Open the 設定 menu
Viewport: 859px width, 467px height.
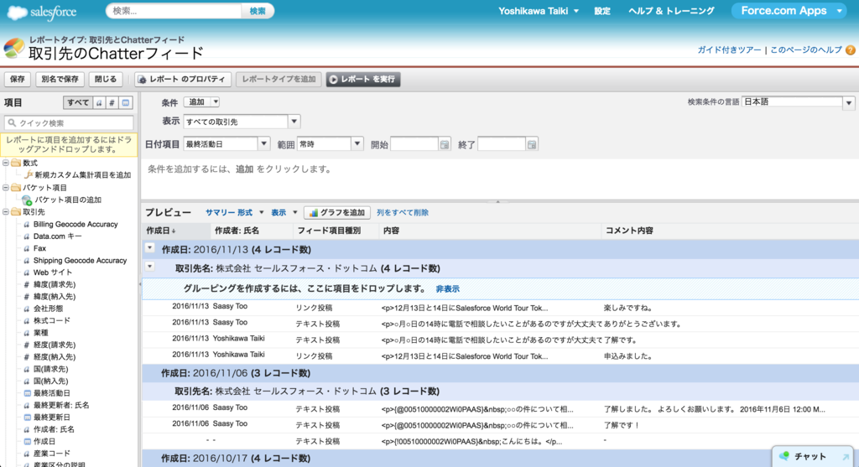pyautogui.click(x=602, y=11)
